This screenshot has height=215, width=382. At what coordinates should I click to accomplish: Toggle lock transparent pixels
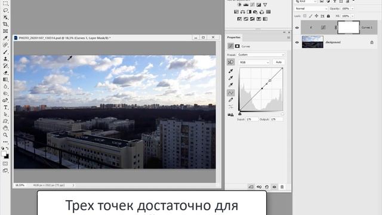pos(304,16)
